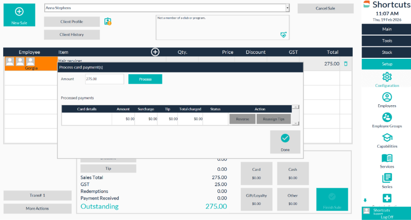Open the Services book icon

(387, 158)
